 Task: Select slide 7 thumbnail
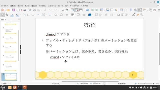pyautogui.click(x=10, y=67)
